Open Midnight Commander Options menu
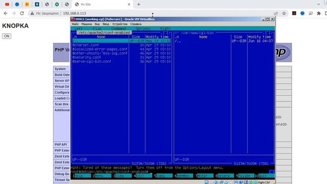327x184 pixels. click(x=143, y=29)
